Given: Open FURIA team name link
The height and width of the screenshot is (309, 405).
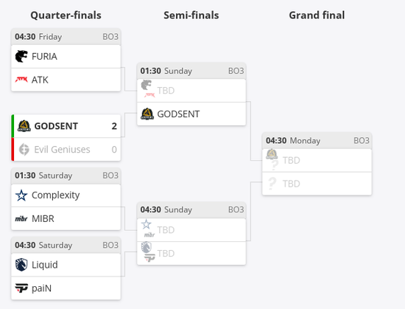Looking at the screenshot, I should tap(44, 56).
